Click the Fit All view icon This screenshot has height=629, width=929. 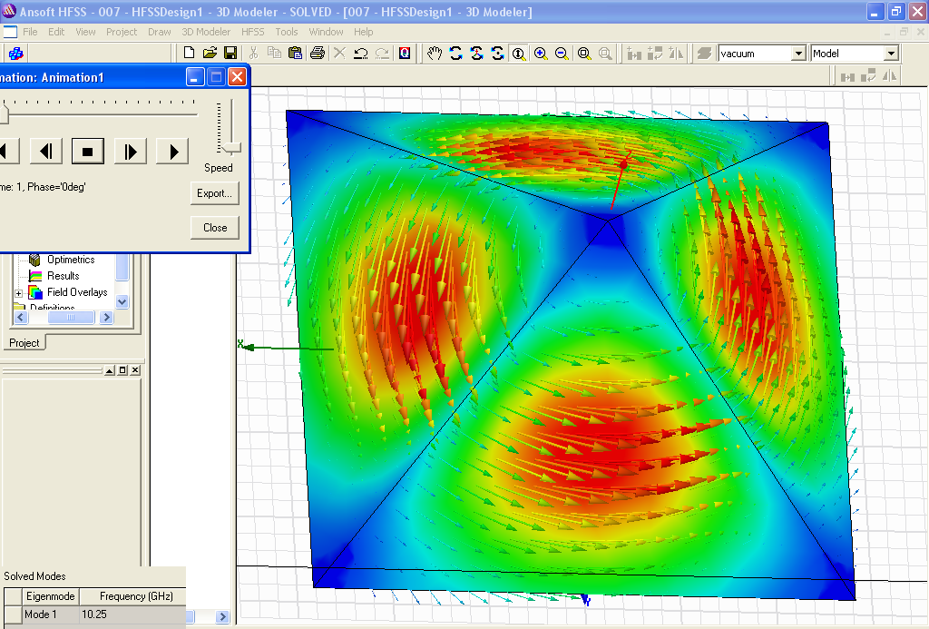[583, 54]
